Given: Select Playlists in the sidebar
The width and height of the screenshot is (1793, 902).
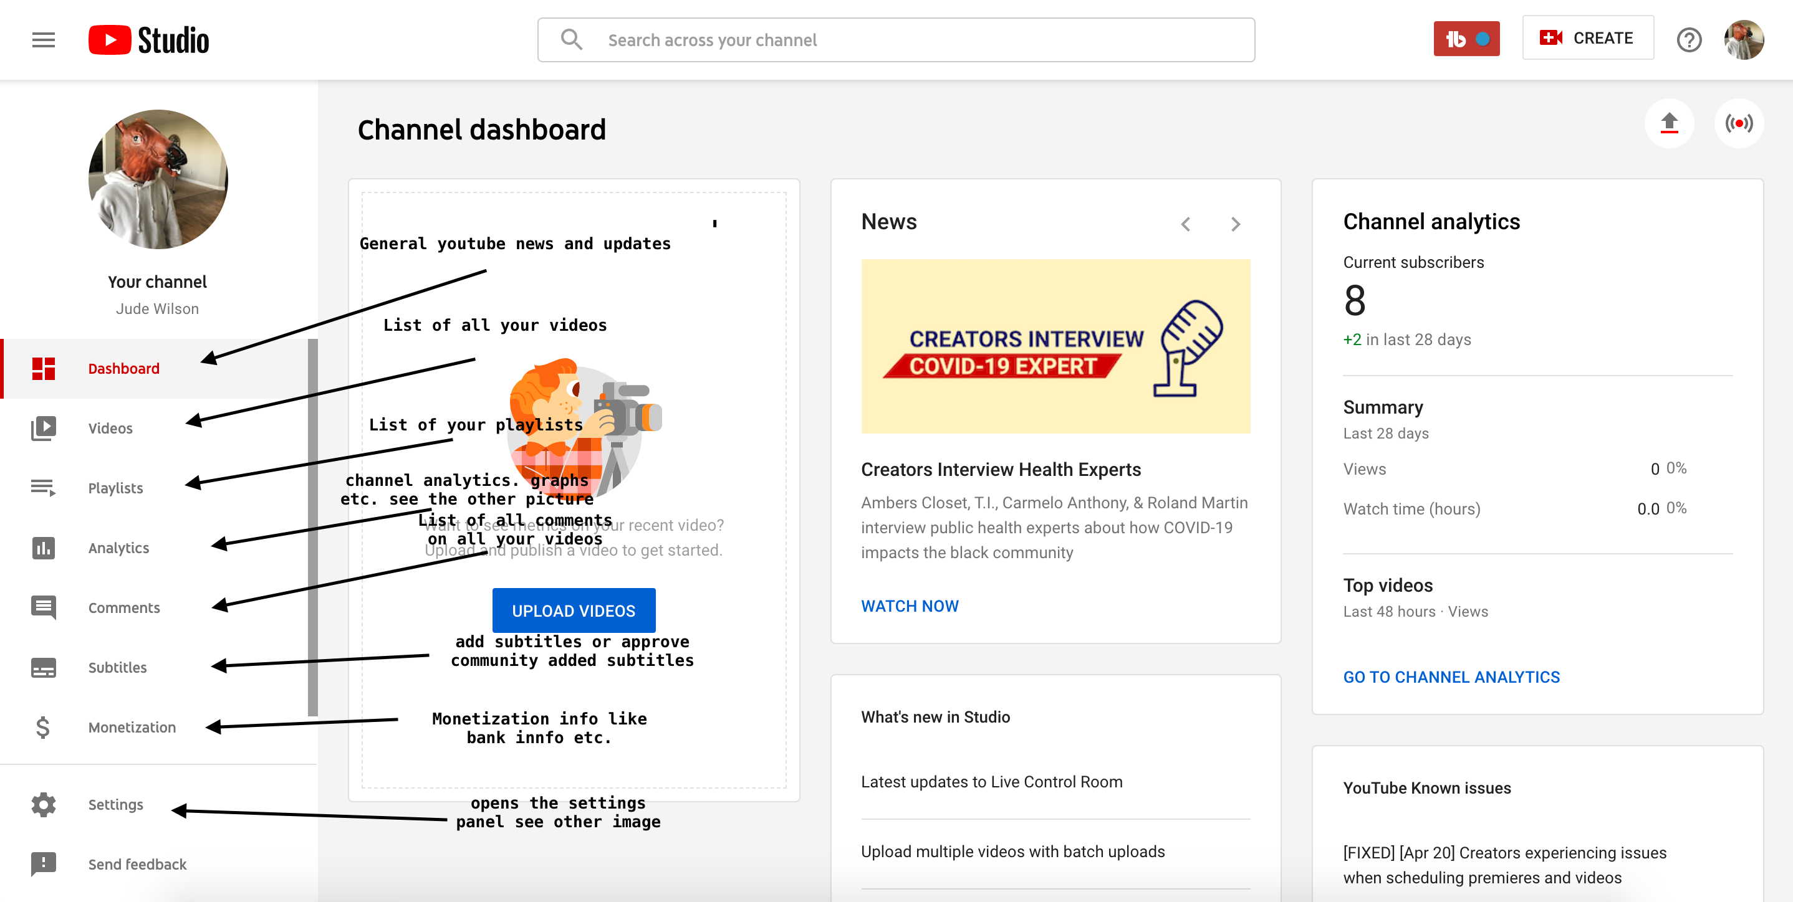Looking at the screenshot, I should pyautogui.click(x=115, y=488).
